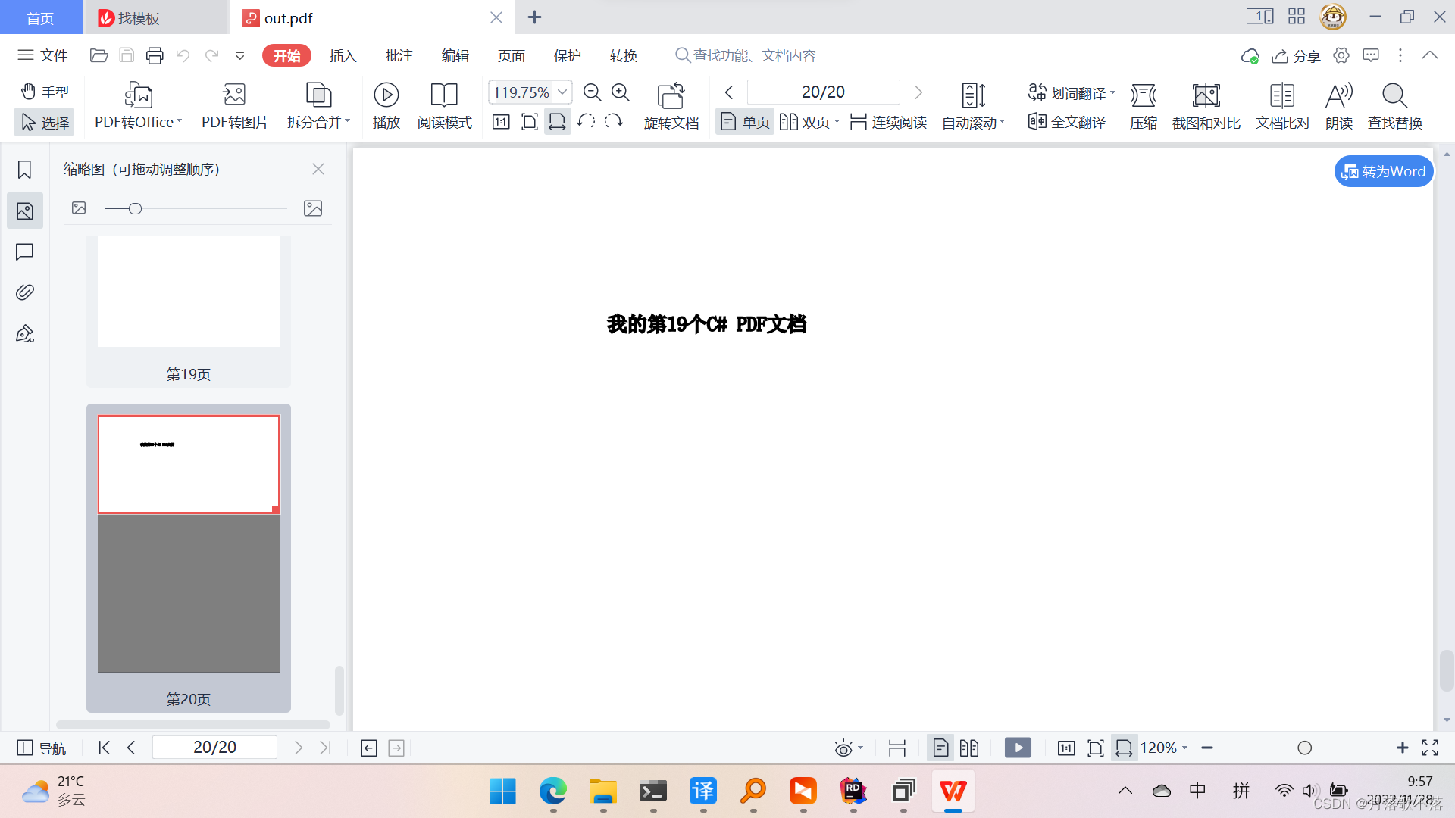Viewport: 1455px width, 818px height.
Task: Toggle 导航 navigation pane
Action: [42, 748]
